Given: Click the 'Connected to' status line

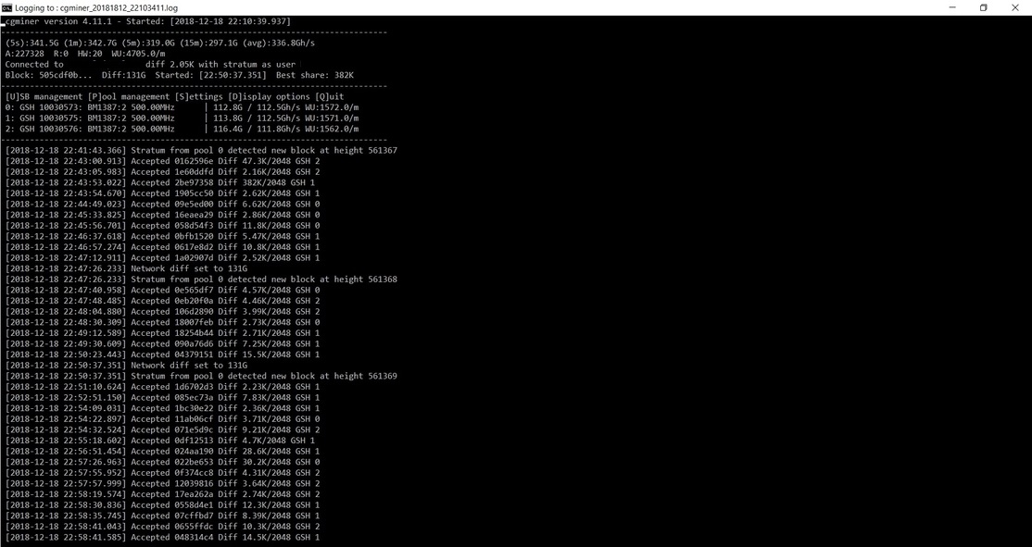Looking at the screenshot, I should [x=151, y=65].
